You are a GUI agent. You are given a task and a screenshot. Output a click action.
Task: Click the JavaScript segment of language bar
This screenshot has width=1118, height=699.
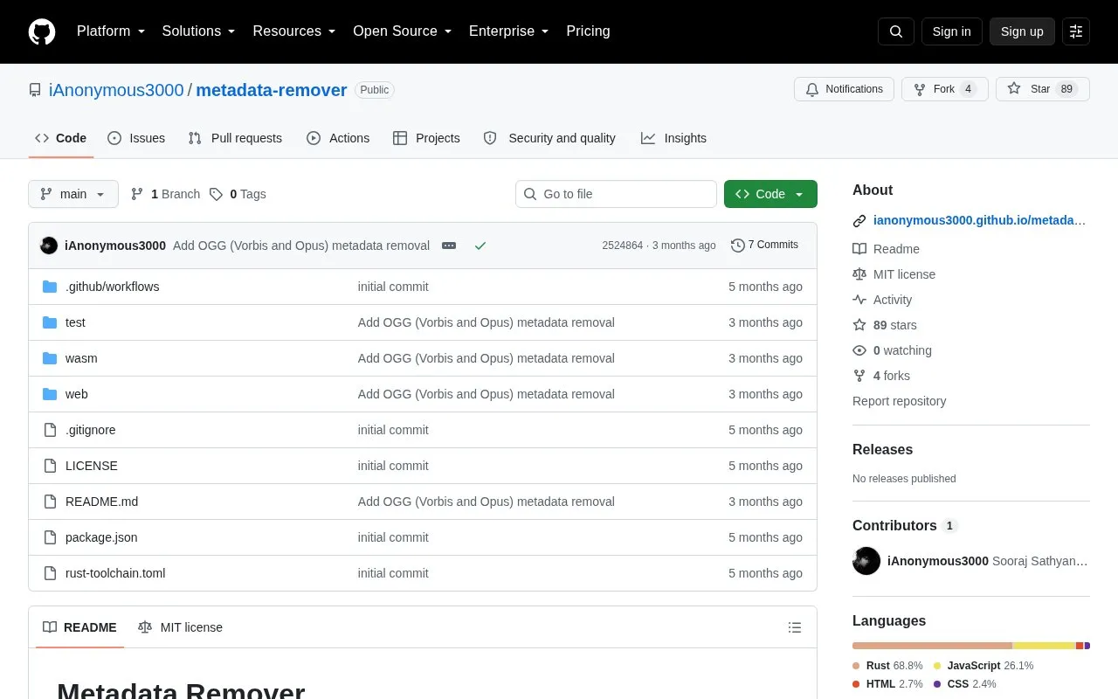tap(1044, 646)
